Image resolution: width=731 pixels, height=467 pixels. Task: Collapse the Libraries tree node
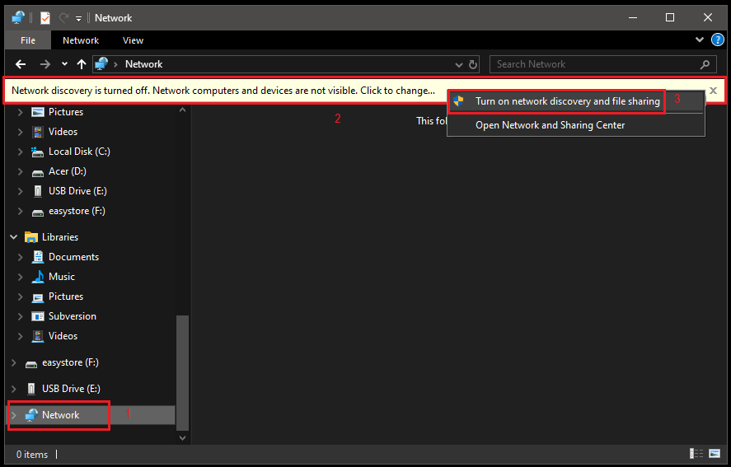(x=13, y=237)
